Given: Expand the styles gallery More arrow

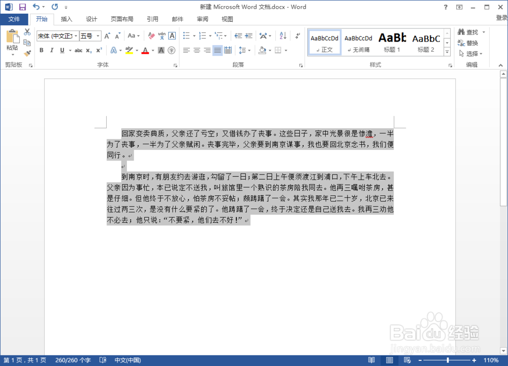Looking at the screenshot, I should pyautogui.click(x=447, y=51).
